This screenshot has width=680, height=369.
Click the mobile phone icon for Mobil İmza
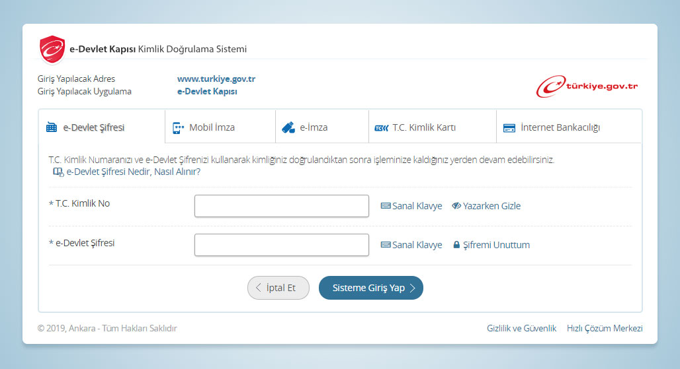pyautogui.click(x=178, y=127)
